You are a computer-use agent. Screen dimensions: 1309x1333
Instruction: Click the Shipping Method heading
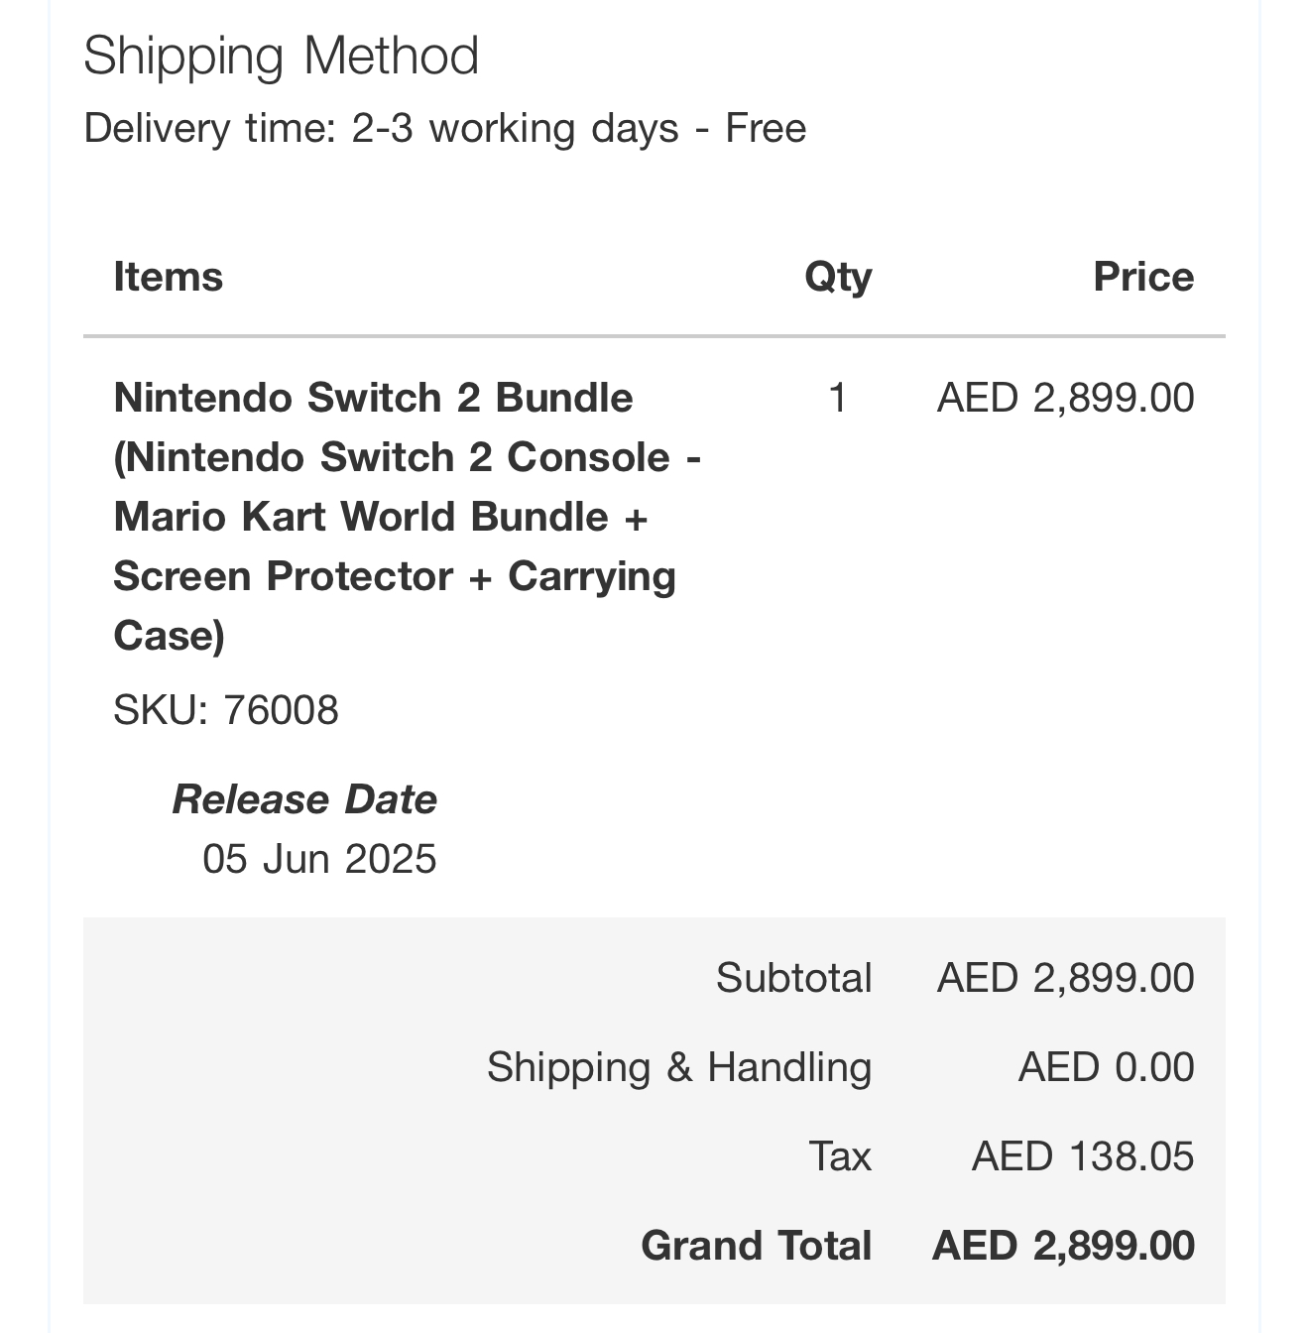click(281, 56)
